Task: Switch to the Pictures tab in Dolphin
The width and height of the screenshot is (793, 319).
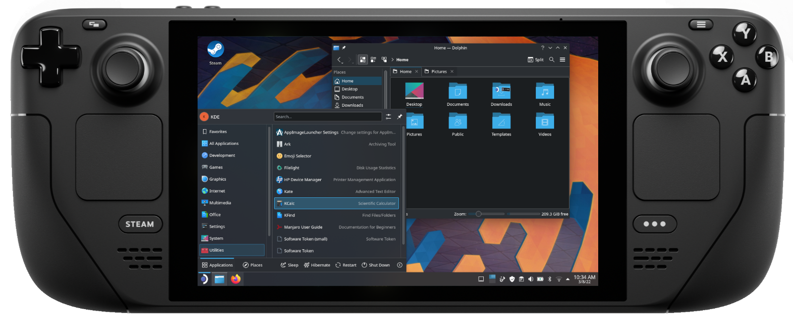Action: tap(438, 72)
